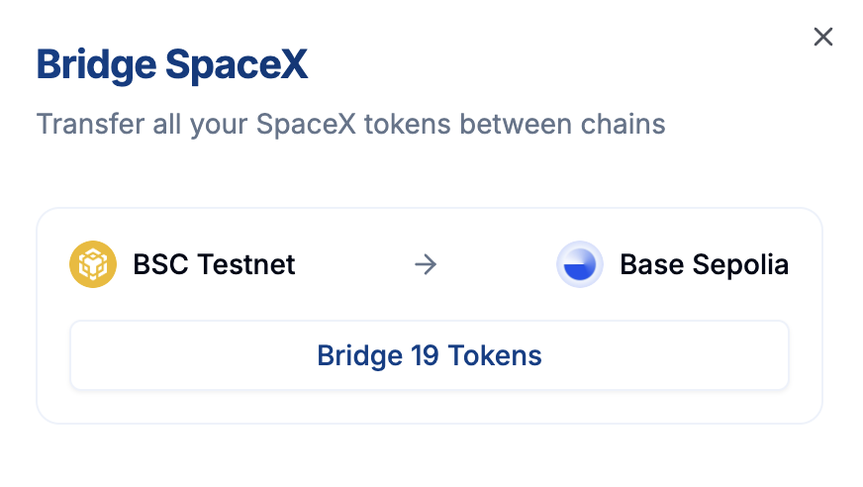Click the "Tokens" word on the bridge button

(495, 355)
